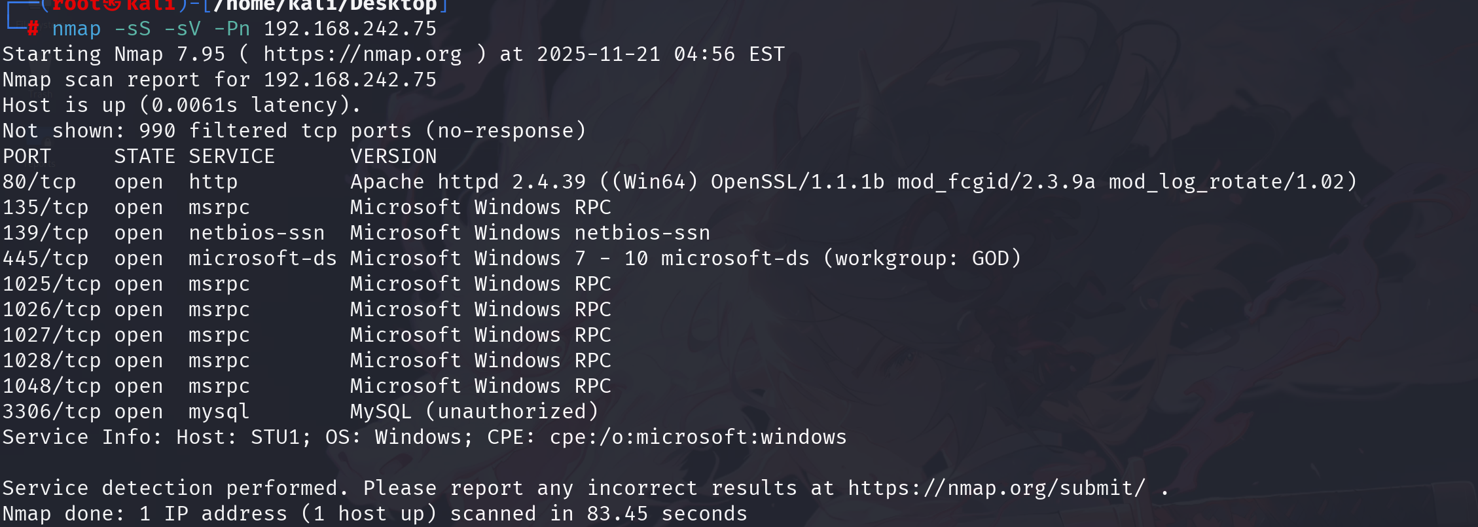Click the STU1 hostname in Service Info

pyautogui.click(x=275, y=437)
